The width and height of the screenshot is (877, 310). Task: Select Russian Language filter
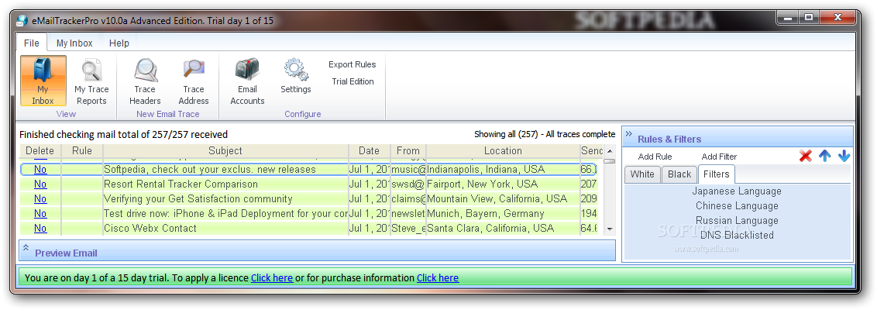click(x=737, y=220)
